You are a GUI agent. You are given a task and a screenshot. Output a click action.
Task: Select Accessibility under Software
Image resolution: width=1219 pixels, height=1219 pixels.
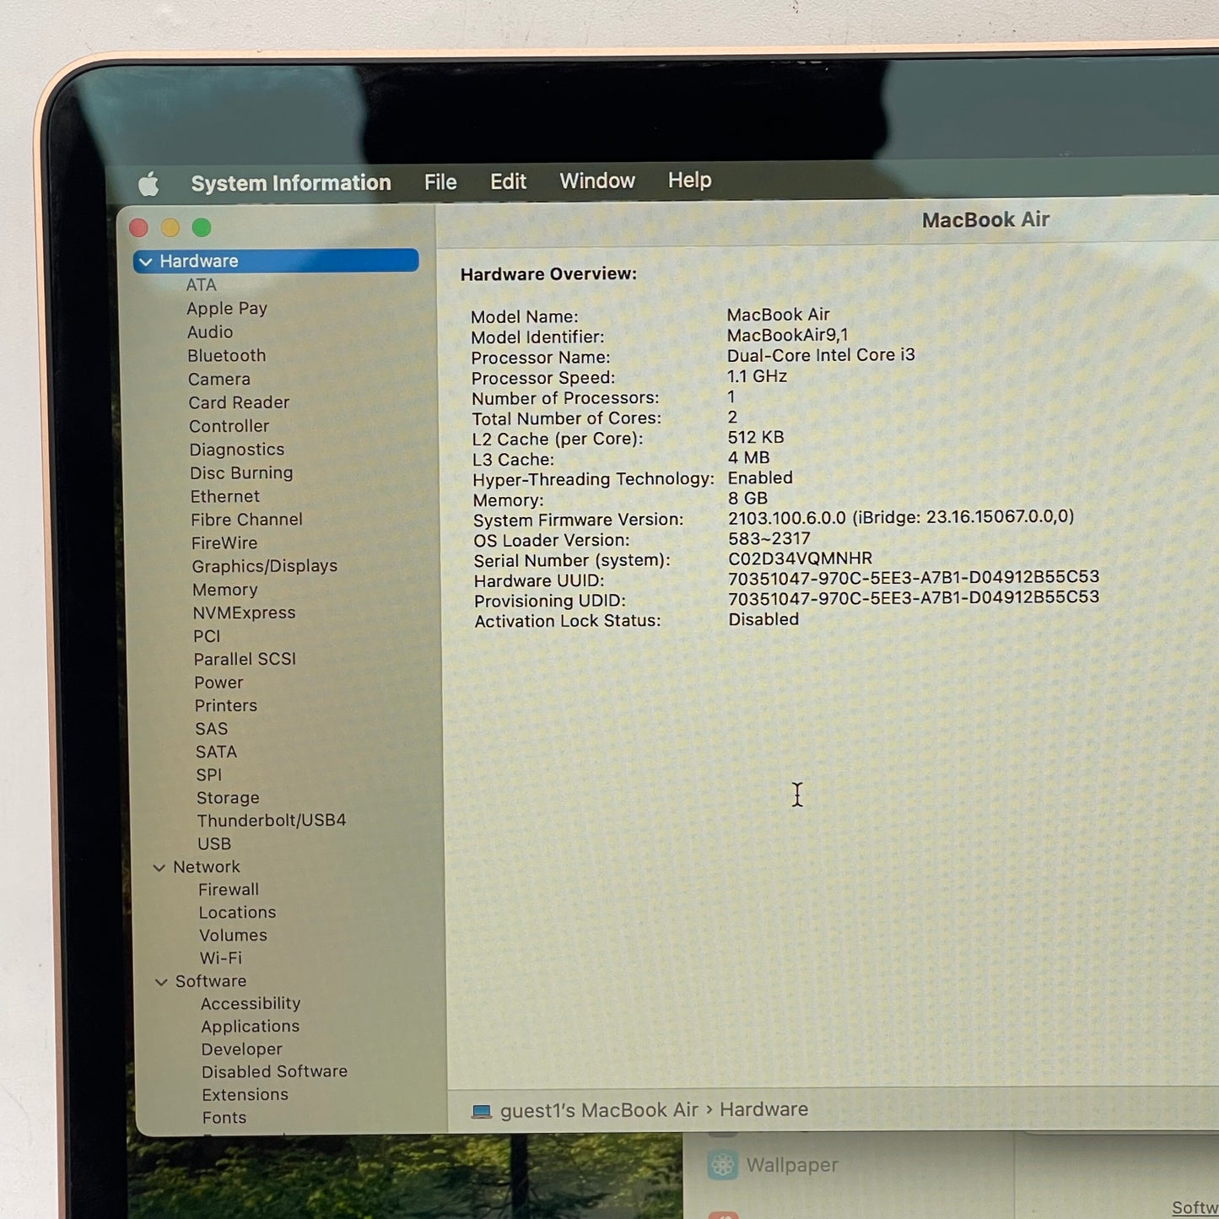click(x=251, y=1004)
